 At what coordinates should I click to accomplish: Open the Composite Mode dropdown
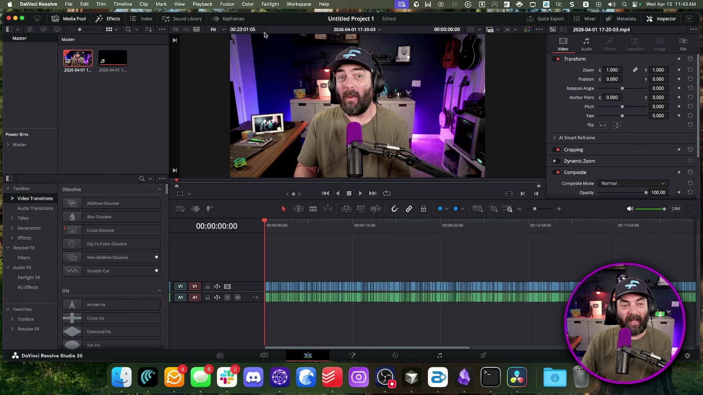[x=633, y=183]
